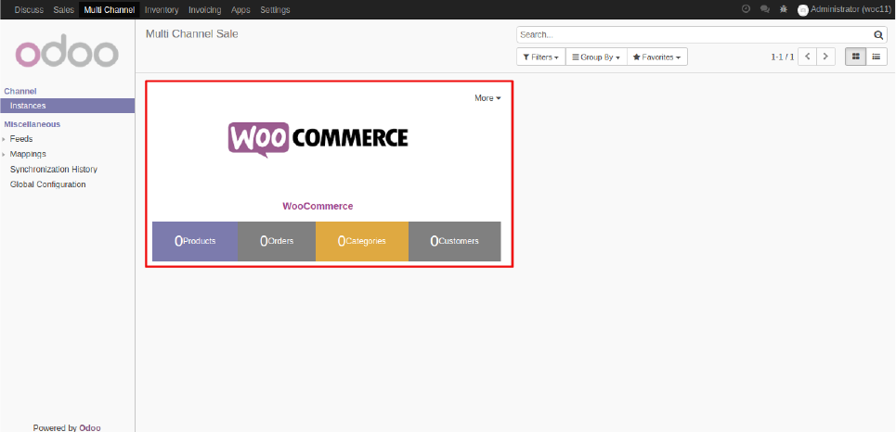Click the 0 Customers button
Screen dimensions: 896x432
pyautogui.click(x=455, y=241)
